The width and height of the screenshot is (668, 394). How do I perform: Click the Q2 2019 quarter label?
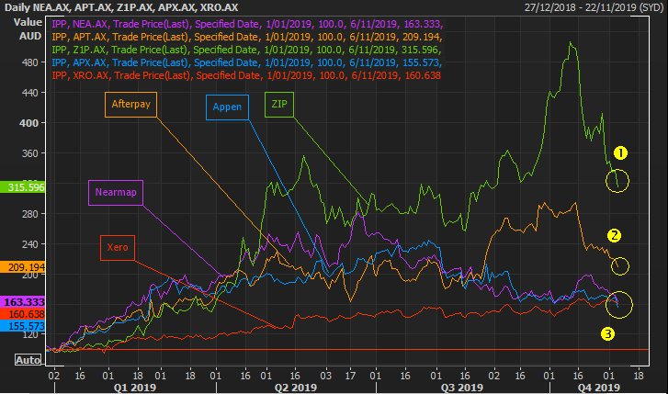[296, 388]
